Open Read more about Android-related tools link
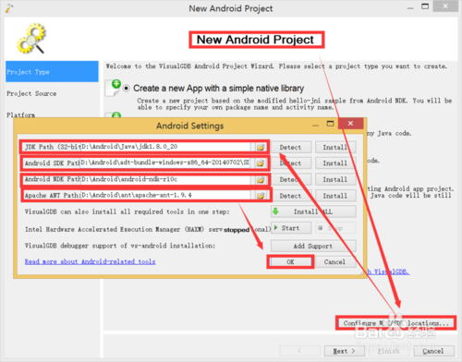 pyautogui.click(x=91, y=261)
